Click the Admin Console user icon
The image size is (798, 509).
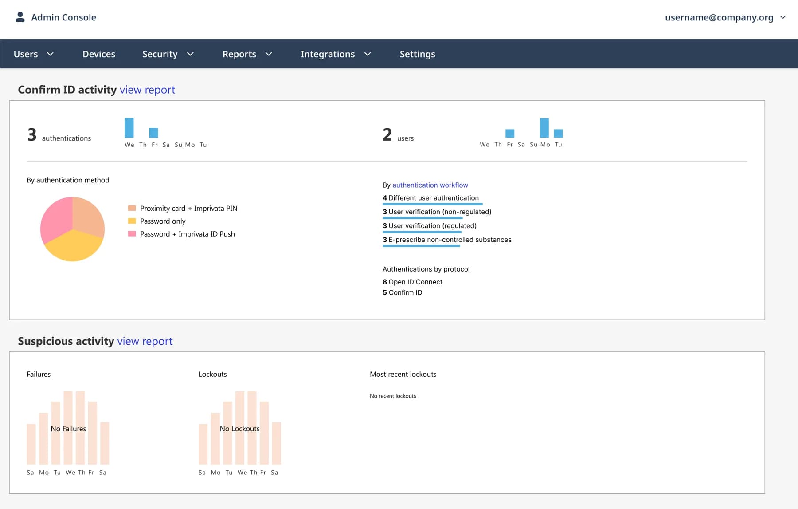[20, 17]
